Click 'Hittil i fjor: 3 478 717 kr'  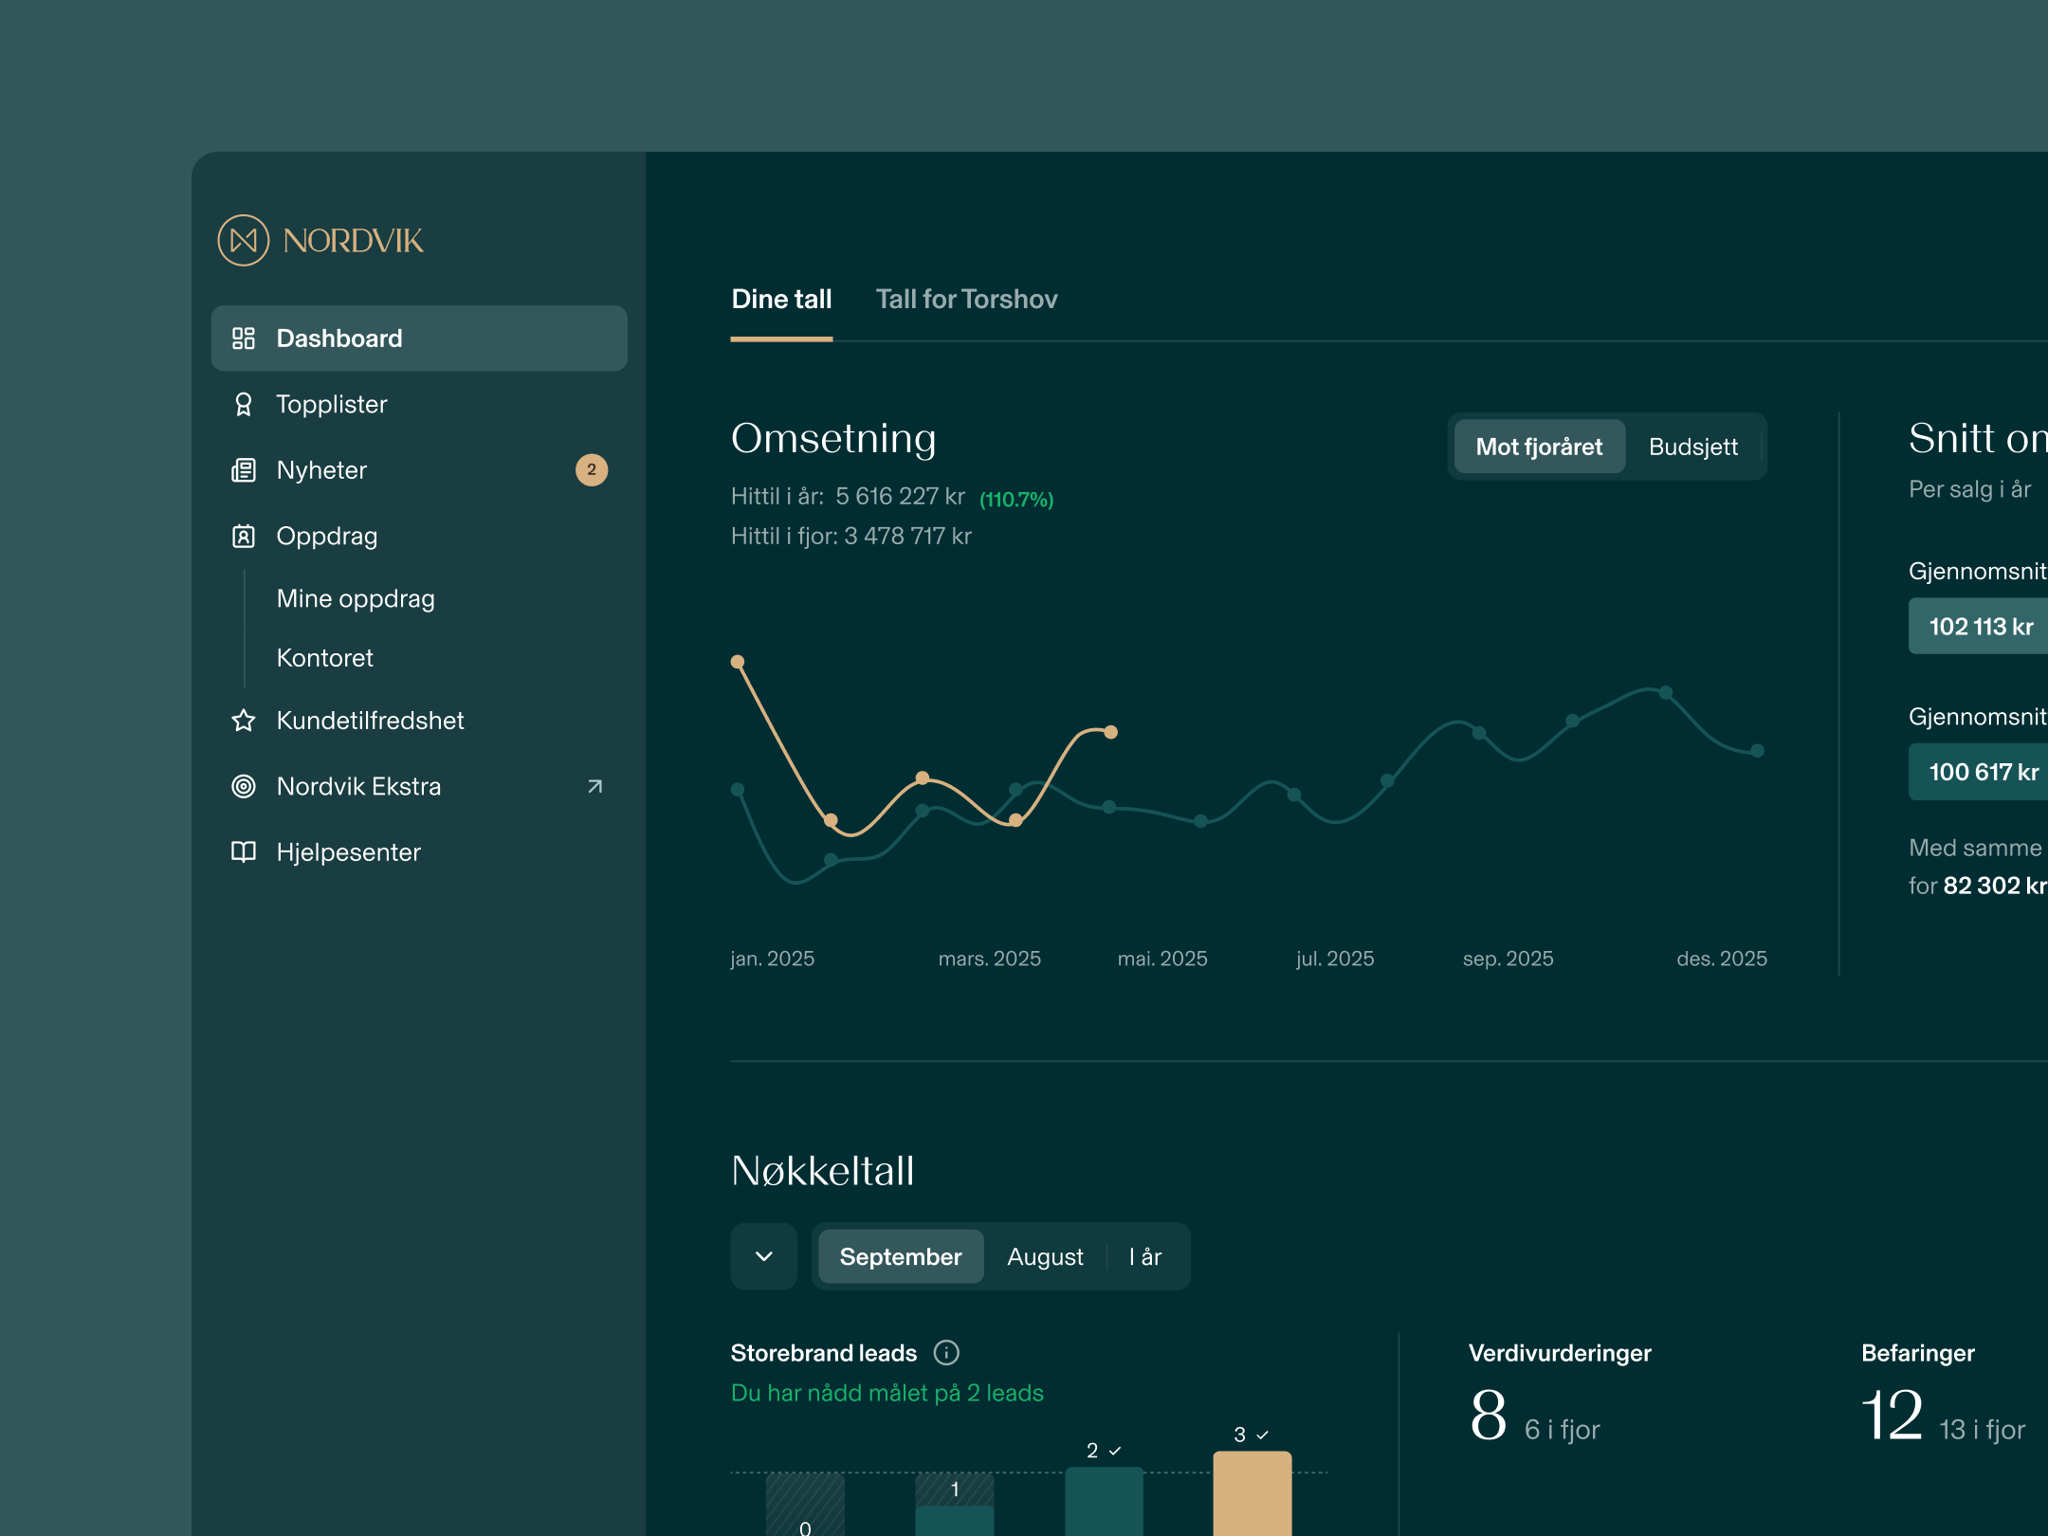[851, 537]
